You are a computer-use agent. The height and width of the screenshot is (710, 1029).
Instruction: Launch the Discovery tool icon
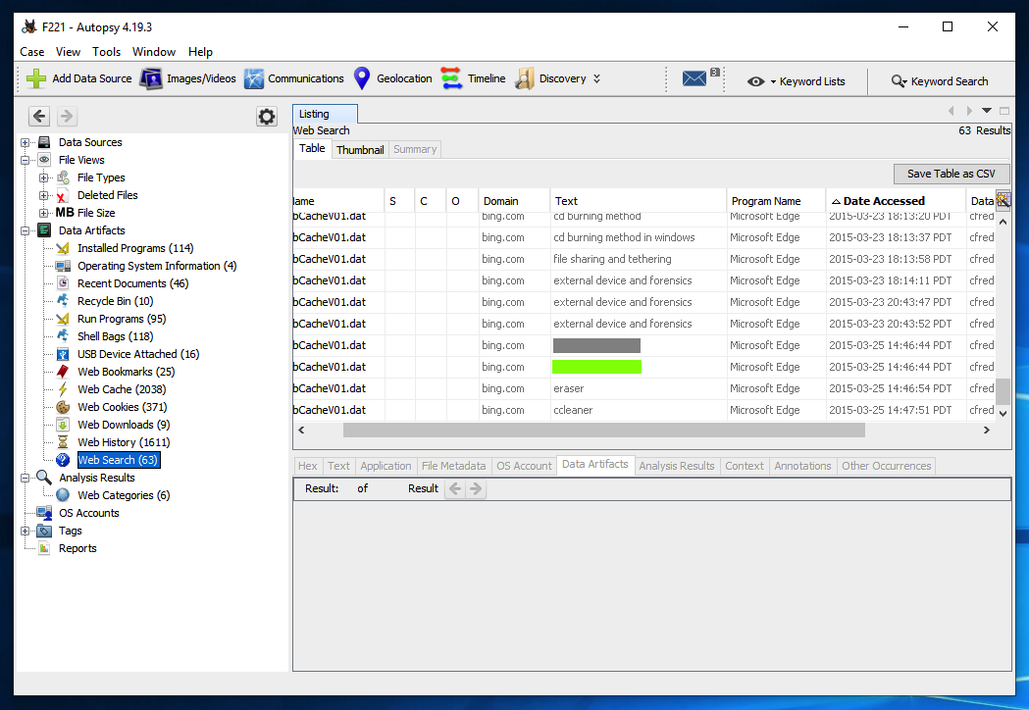tap(525, 78)
